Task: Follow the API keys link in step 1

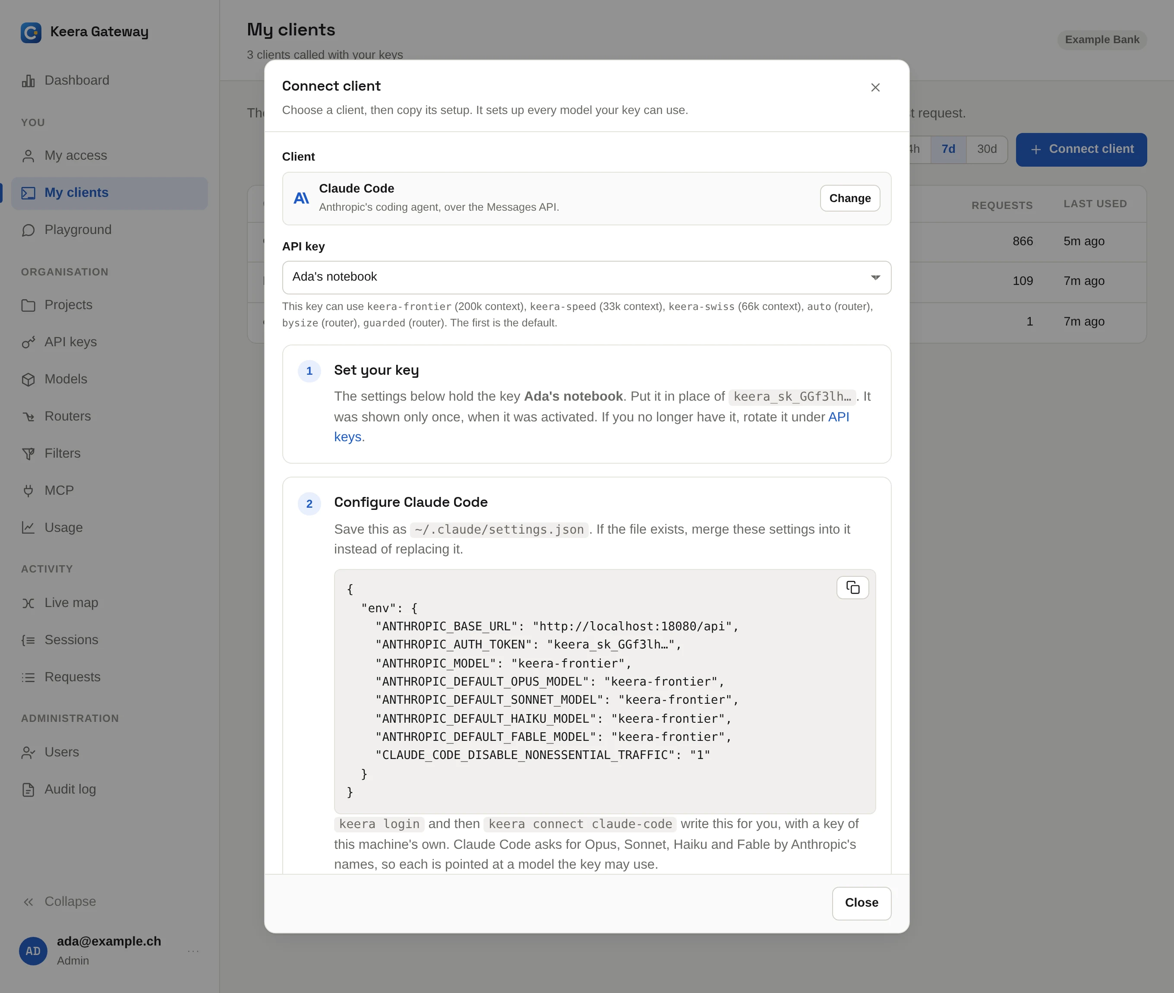Action: point(839,417)
